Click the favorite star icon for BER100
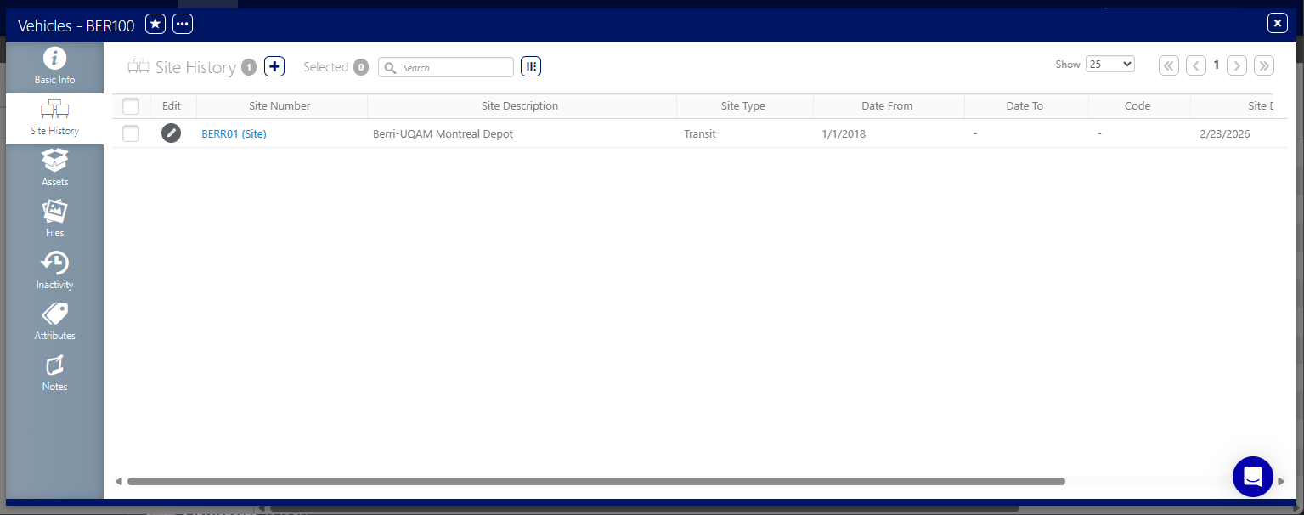Image resolution: width=1304 pixels, height=515 pixels. click(x=155, y=25)
